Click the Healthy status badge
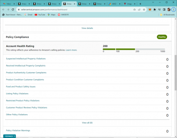 (162, 37)
